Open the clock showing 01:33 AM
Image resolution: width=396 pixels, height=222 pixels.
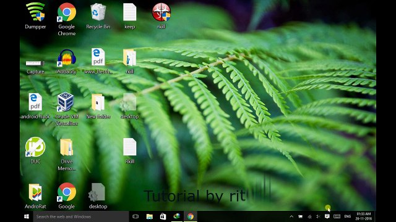pyautogui.click(x=363, y=216)
